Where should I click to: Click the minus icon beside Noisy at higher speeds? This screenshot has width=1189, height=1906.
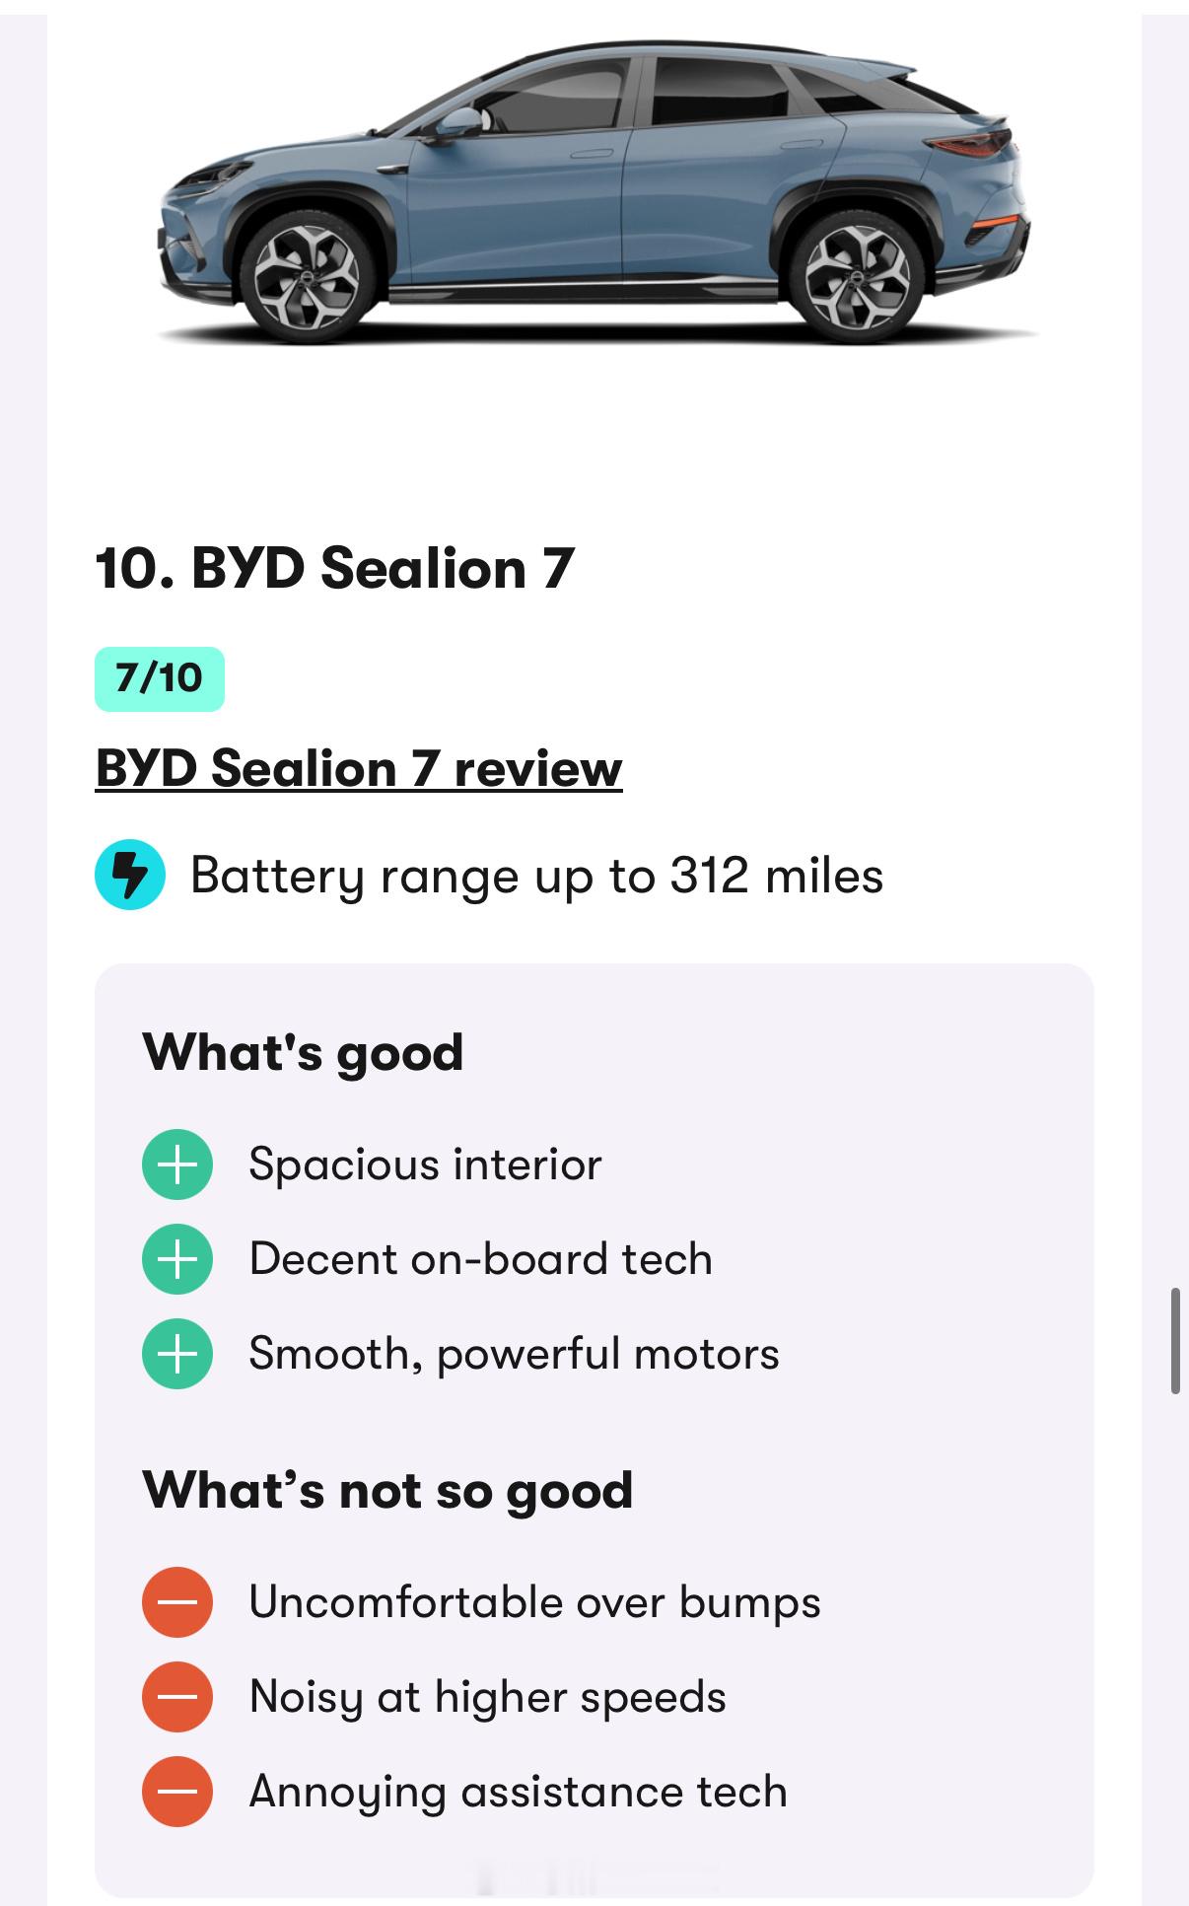click(177, 1697)
